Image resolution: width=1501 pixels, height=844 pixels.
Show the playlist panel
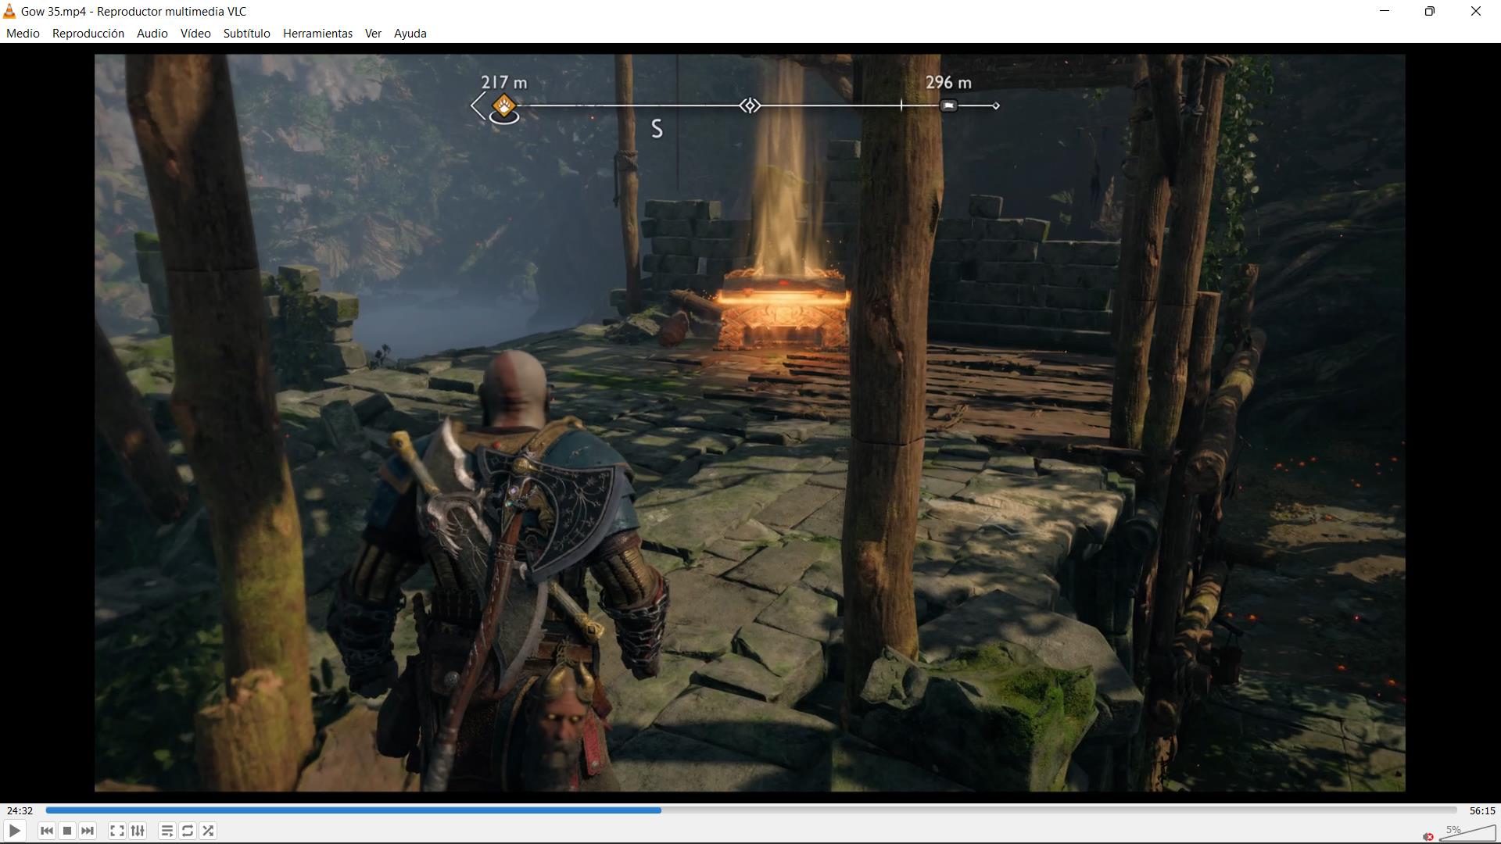[167, 831]
